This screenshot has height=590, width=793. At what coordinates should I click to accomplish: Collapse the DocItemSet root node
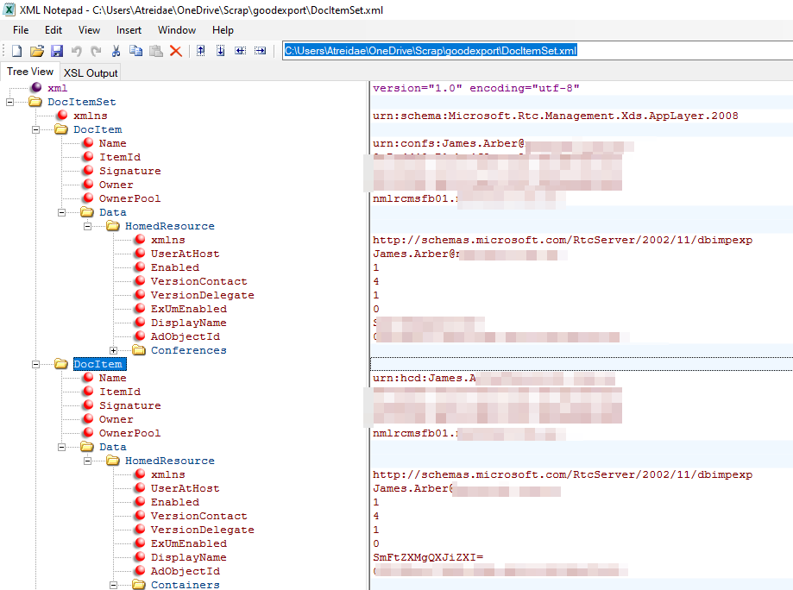tap(9, 102)
